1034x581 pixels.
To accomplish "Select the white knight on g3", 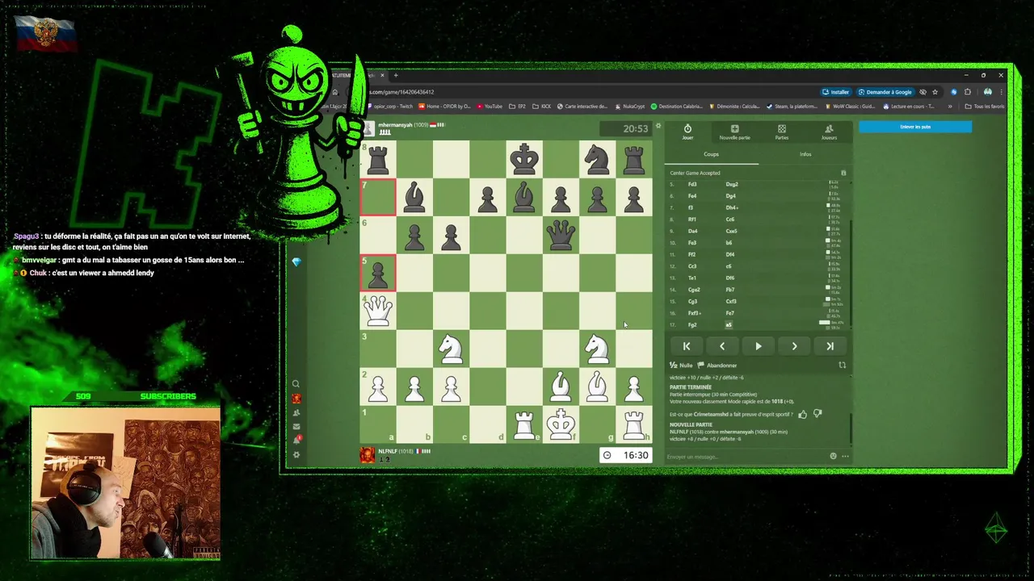I will 597,349.
